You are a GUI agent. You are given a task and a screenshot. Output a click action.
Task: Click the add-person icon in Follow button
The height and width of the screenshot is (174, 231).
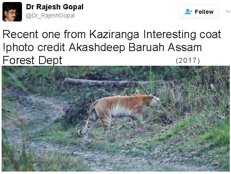(x=188, y=12)
